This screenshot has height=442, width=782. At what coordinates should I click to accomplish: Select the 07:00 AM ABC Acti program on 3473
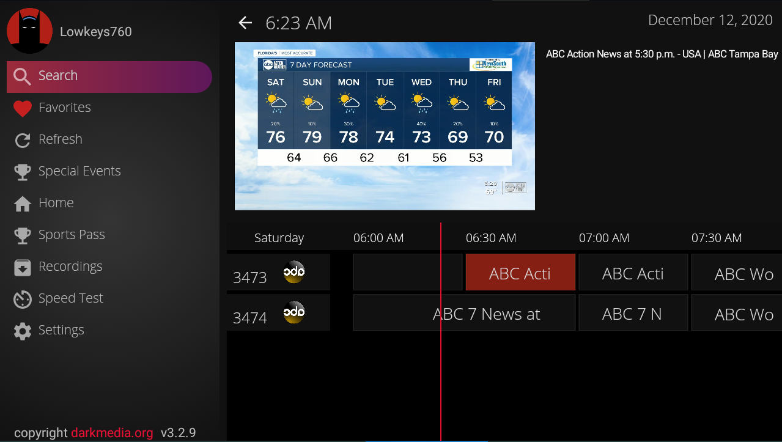633,273
